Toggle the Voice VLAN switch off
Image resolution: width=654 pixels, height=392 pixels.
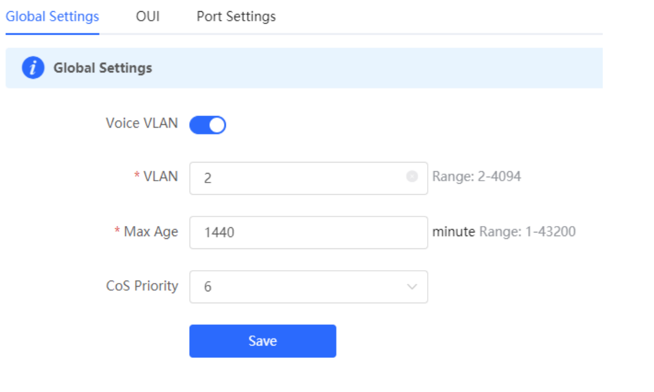(x=208, y=125)
